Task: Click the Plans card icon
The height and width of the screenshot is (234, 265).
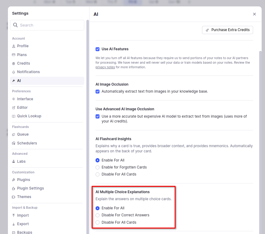Action: tap(14, 55)
